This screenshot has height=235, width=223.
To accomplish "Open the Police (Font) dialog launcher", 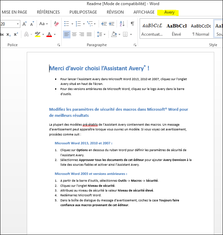I will (x=59, y=45).
